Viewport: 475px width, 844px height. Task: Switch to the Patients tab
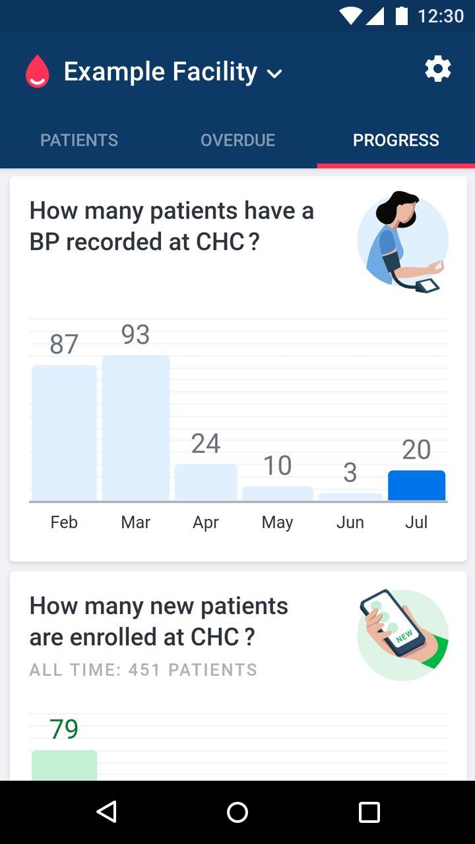point(79,140)
